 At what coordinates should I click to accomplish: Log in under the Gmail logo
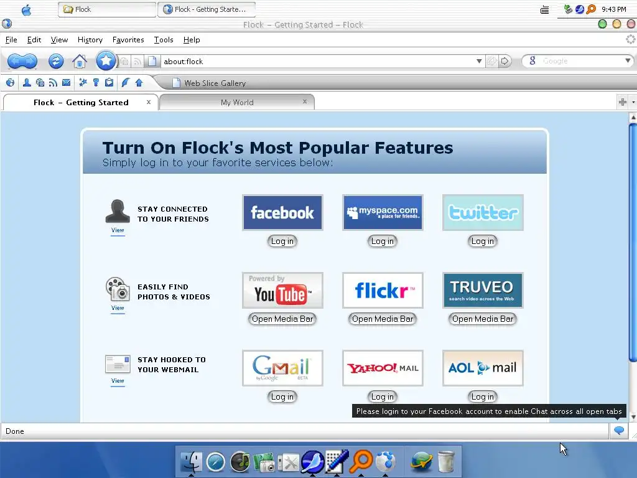coord(282,396)
